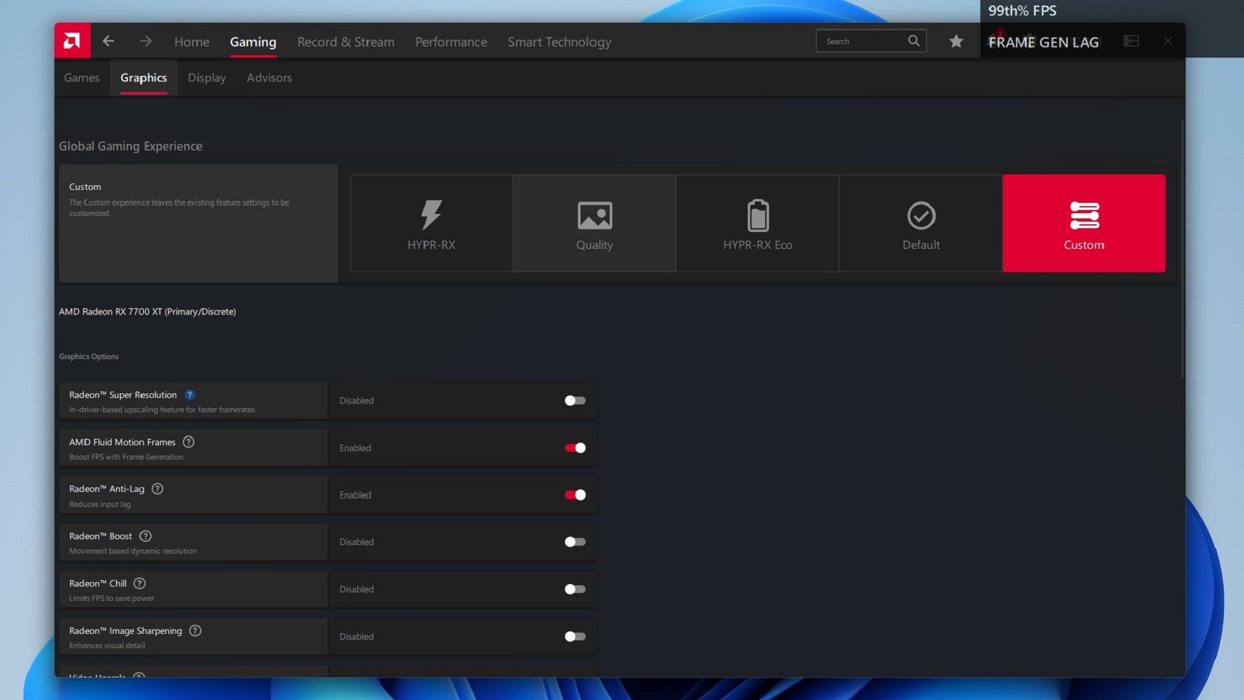1244x700 pixels.
Task: Click inside the Search field
Action: tap(862, 40)
